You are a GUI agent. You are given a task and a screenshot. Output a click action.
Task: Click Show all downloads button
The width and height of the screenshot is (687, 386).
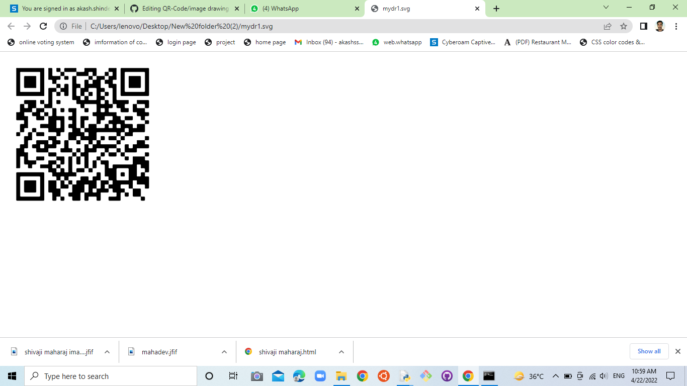click(x=649, y=351)
